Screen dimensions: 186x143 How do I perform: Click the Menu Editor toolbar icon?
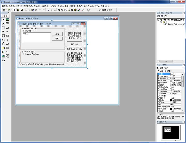14,10
